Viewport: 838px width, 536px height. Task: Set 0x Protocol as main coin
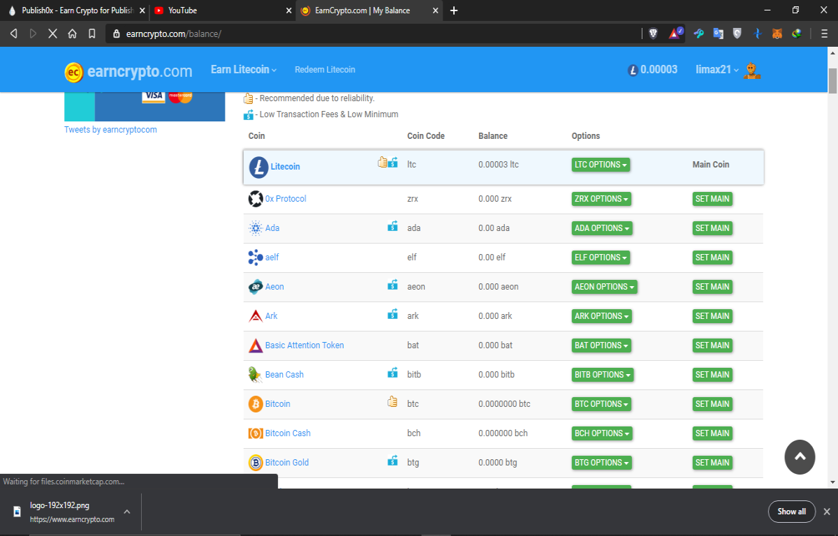[712, 199]
